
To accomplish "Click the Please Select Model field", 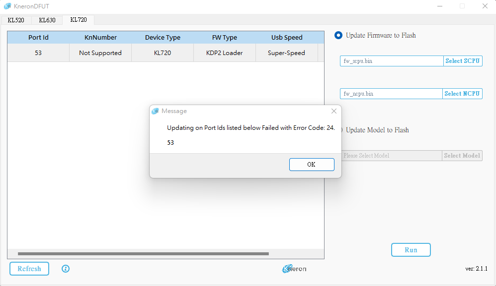I will 391,156.
